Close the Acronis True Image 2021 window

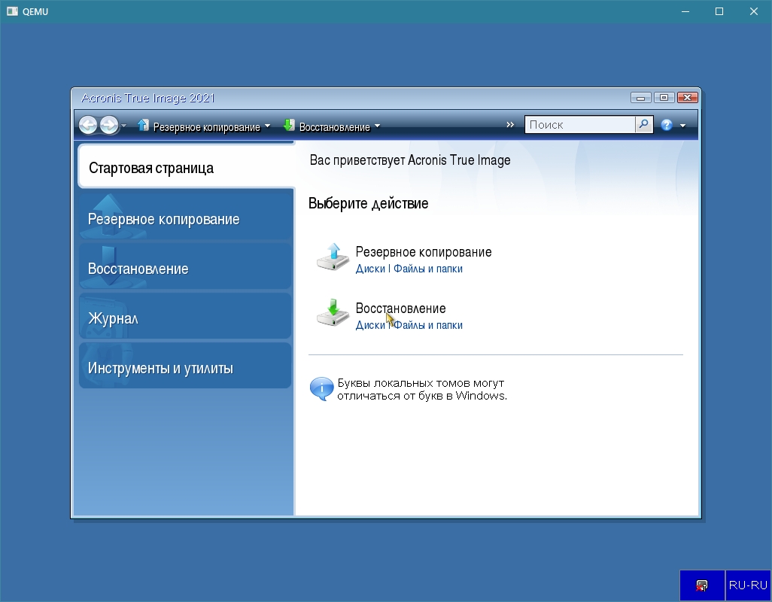pyautogui.click(x=687, y=98)
